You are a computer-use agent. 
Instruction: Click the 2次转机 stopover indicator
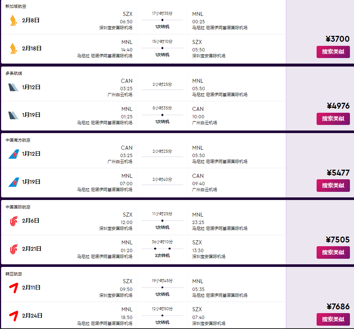click(162, 255)
